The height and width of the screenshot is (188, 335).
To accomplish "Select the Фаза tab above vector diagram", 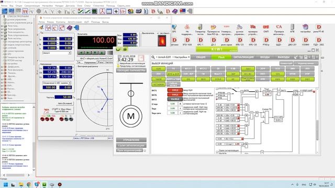I will point(100,62).
